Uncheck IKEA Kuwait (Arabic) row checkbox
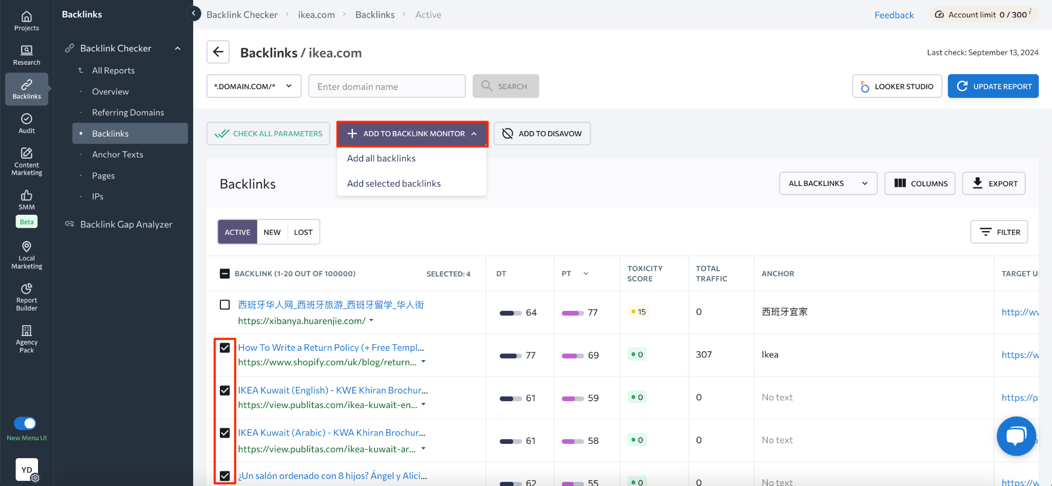 (x=224, y=433)
